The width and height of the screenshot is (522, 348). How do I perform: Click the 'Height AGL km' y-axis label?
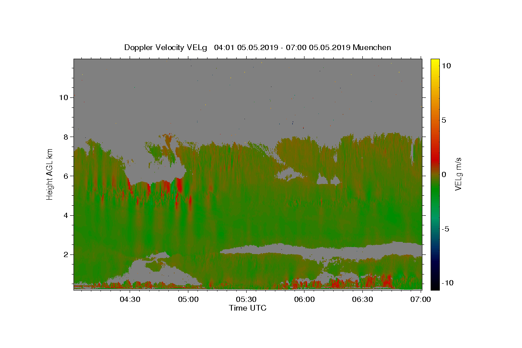point(50,174)
